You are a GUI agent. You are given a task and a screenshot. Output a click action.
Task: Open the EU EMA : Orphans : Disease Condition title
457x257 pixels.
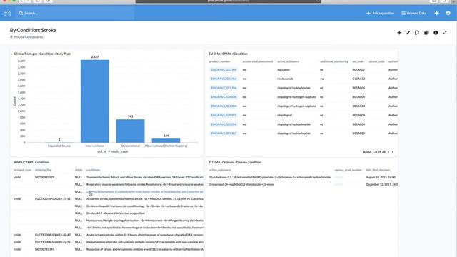pyautogui.click(x=235, y=162)
